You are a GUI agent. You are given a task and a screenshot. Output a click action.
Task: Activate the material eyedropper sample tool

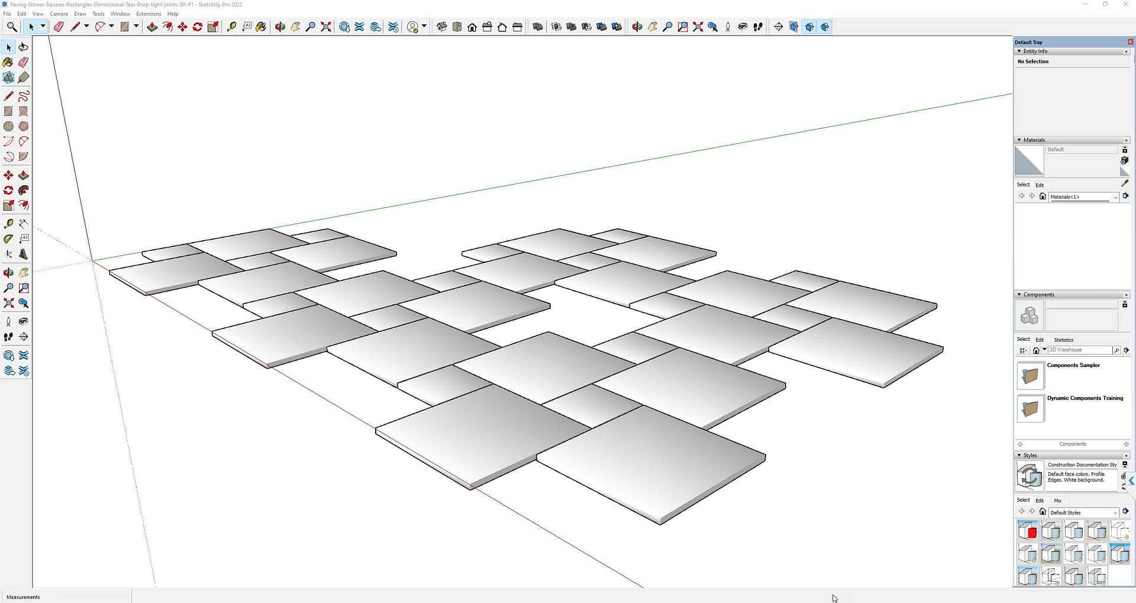(1125, 184)
